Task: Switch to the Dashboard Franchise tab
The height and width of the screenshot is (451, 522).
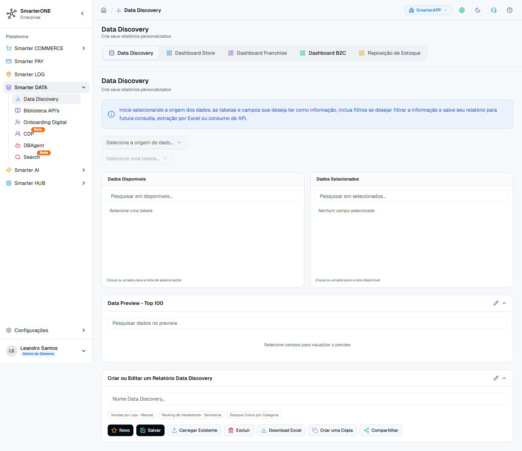Action: click(x=257, y=53)
